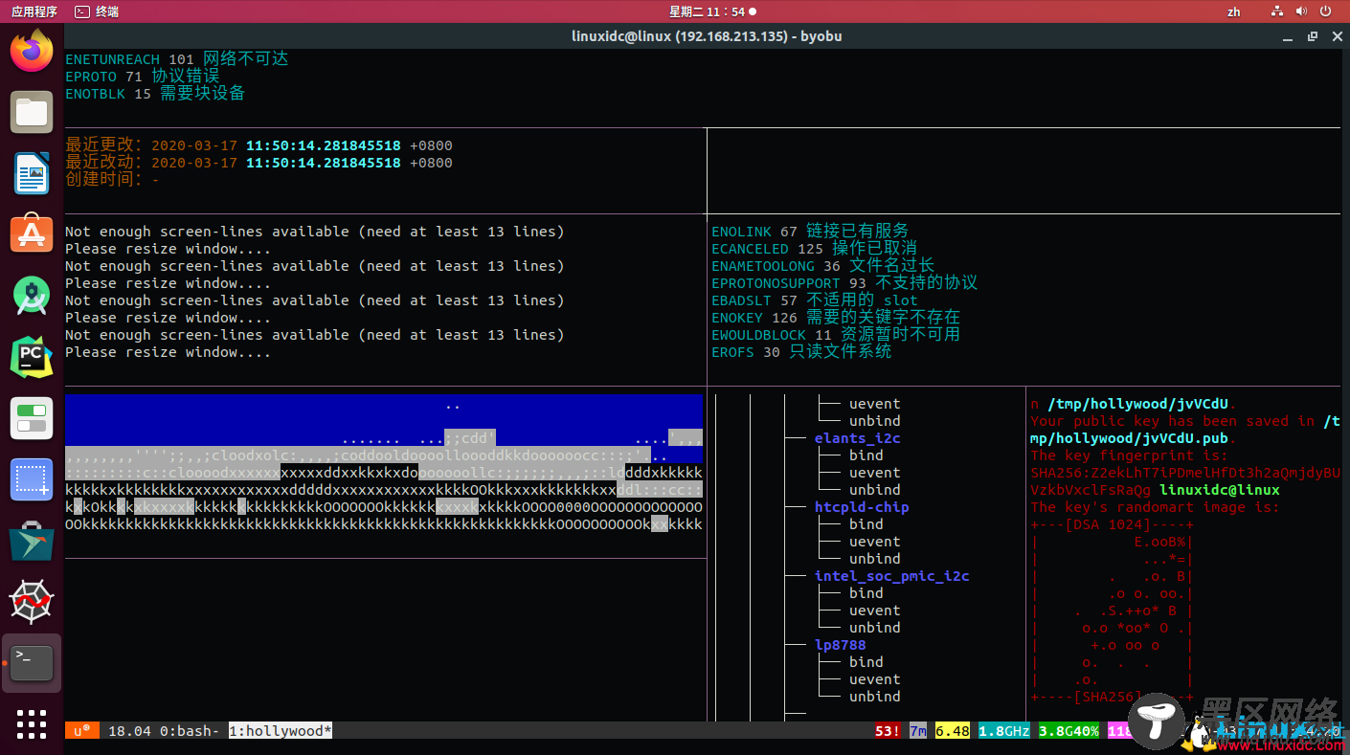Open the zh input method menu
1350x755 pixels.
(x=1233, y=11)
